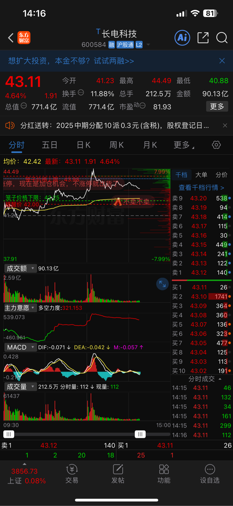The height and width of the screenshot is (506, 233).
Task: Tap the 沪股通 badge
Action: tap(125, 45)
